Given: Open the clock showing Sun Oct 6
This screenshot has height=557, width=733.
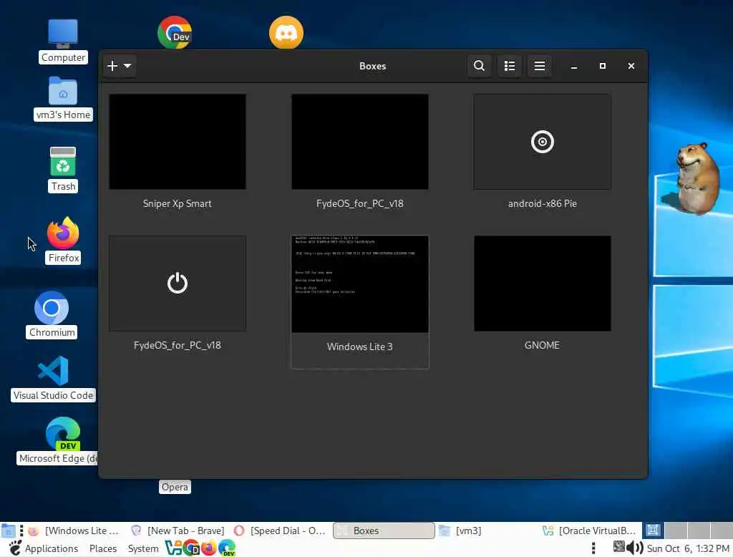Looking at the screenshot, I should click(688, 548).
